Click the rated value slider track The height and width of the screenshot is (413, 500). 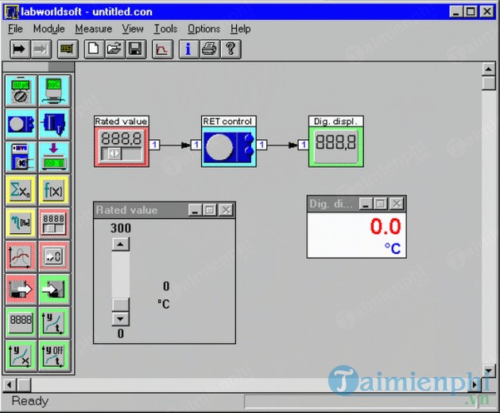[x=121, y=275]
